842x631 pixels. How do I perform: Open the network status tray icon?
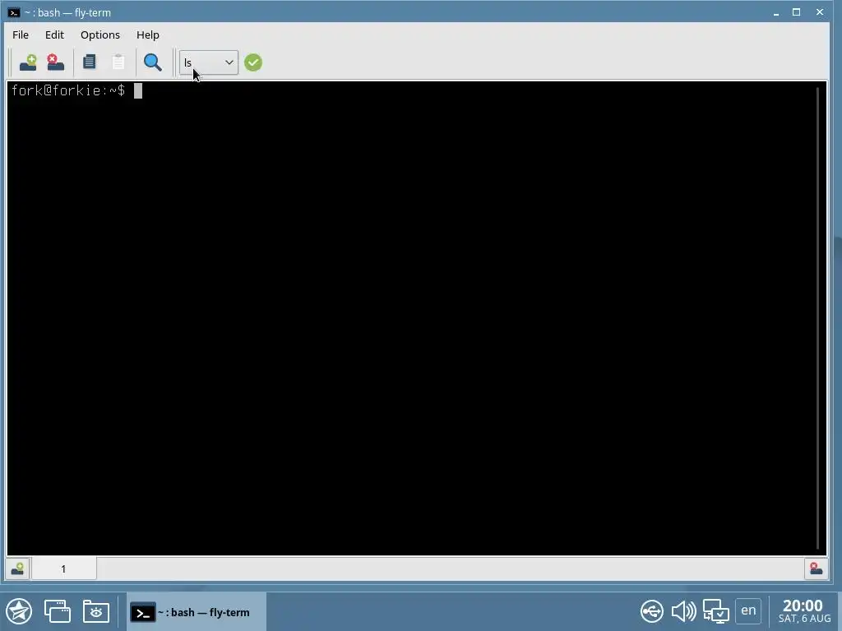pyautogui.click(x=716, y=611)
